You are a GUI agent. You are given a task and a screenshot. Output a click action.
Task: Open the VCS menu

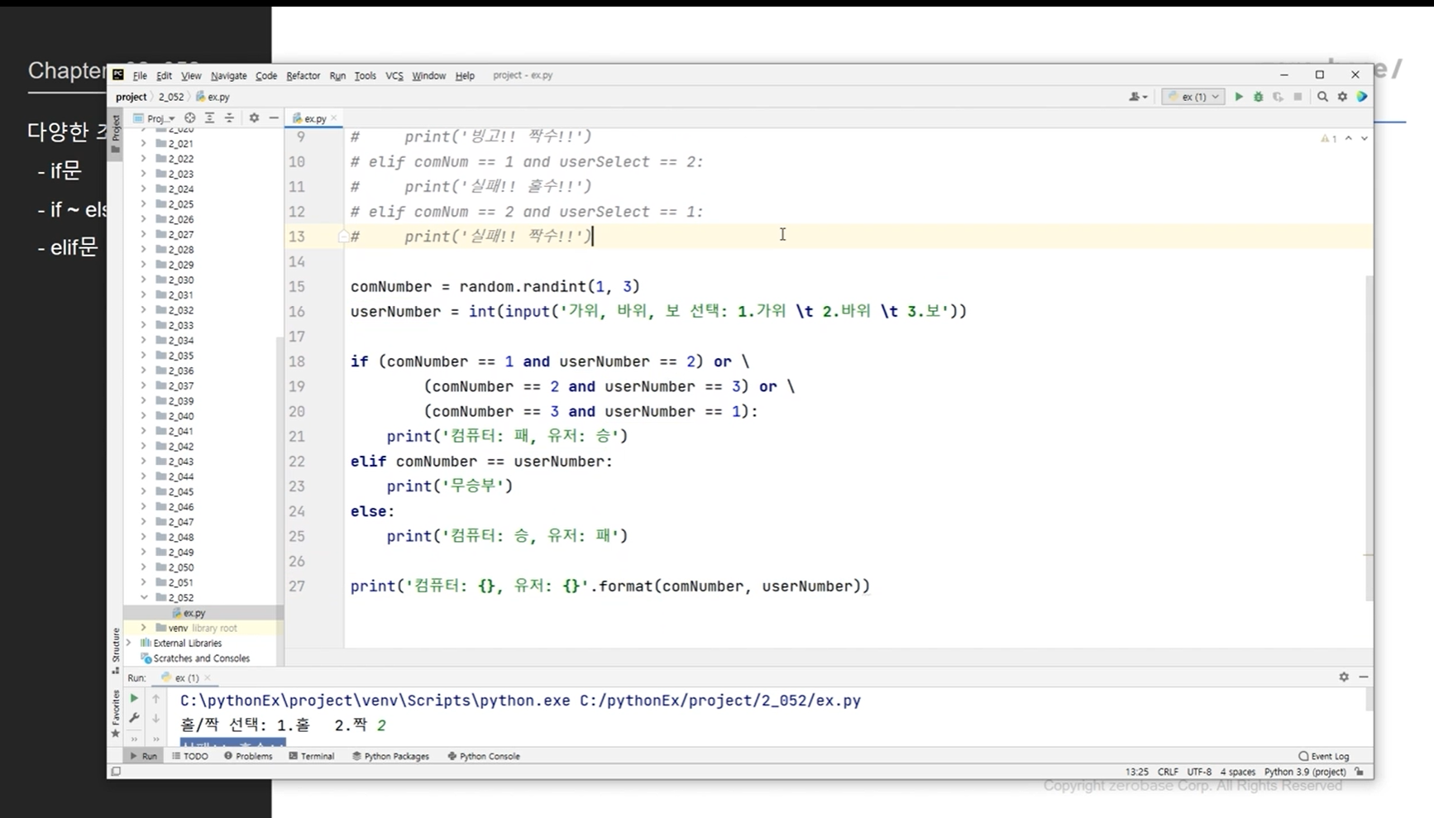point(394,75)
